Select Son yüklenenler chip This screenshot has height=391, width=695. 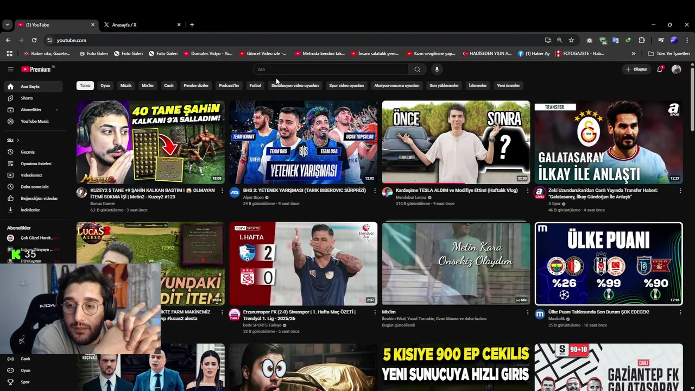(x=444, y=85)
